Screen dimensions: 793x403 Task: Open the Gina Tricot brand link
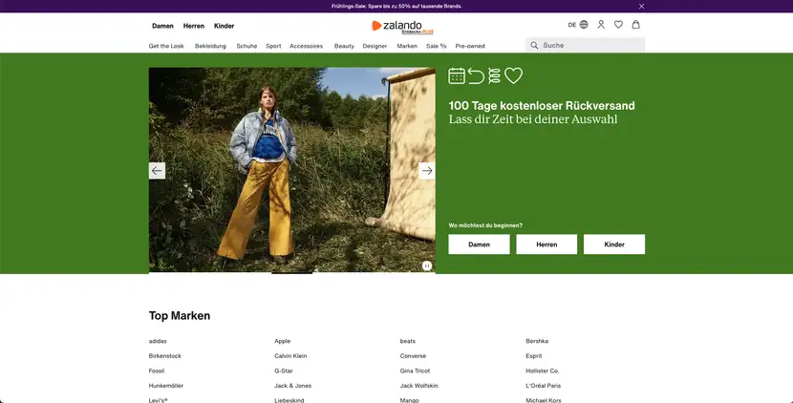click(x=416, y=371)
